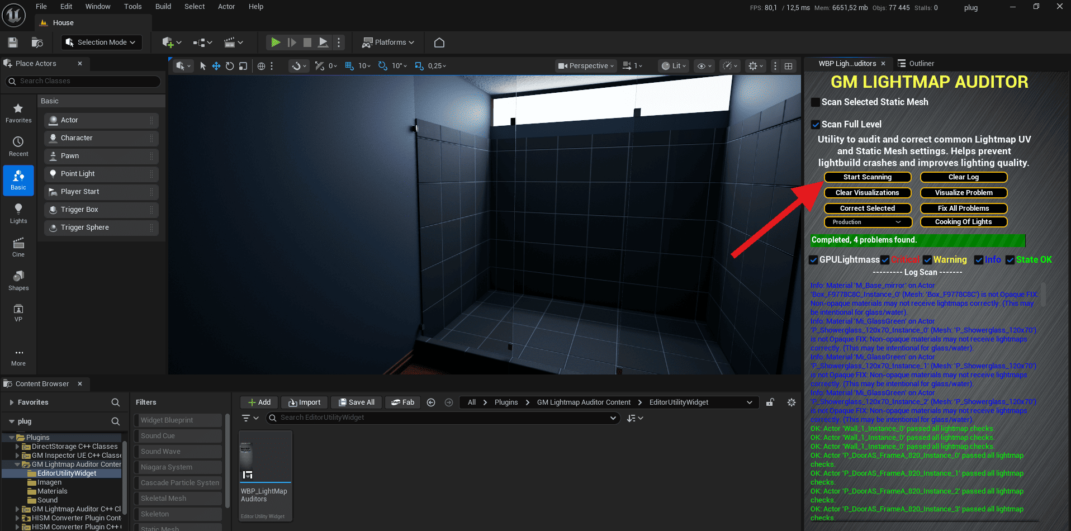The height and width of the screenshot is (531, 1071).
Task: Uncheck Scan Full Level
Action: [815, 124]
